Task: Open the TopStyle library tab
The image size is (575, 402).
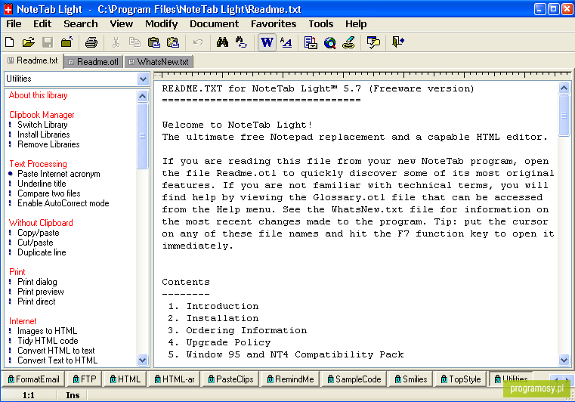Action: 461,379
